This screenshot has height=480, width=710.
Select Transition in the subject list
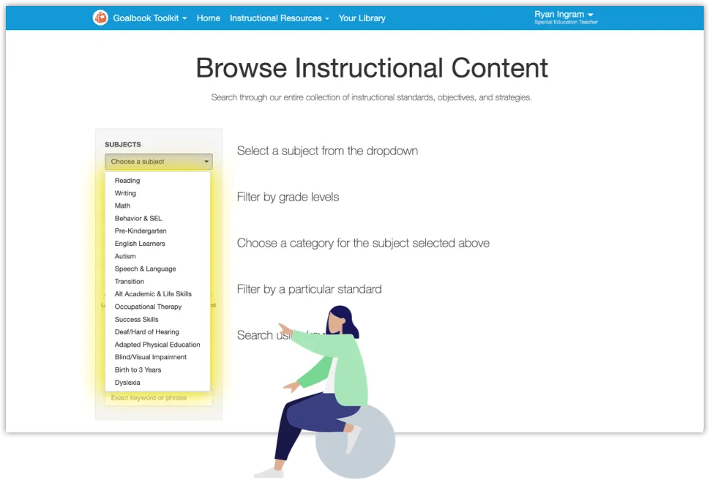click(130, 282)
